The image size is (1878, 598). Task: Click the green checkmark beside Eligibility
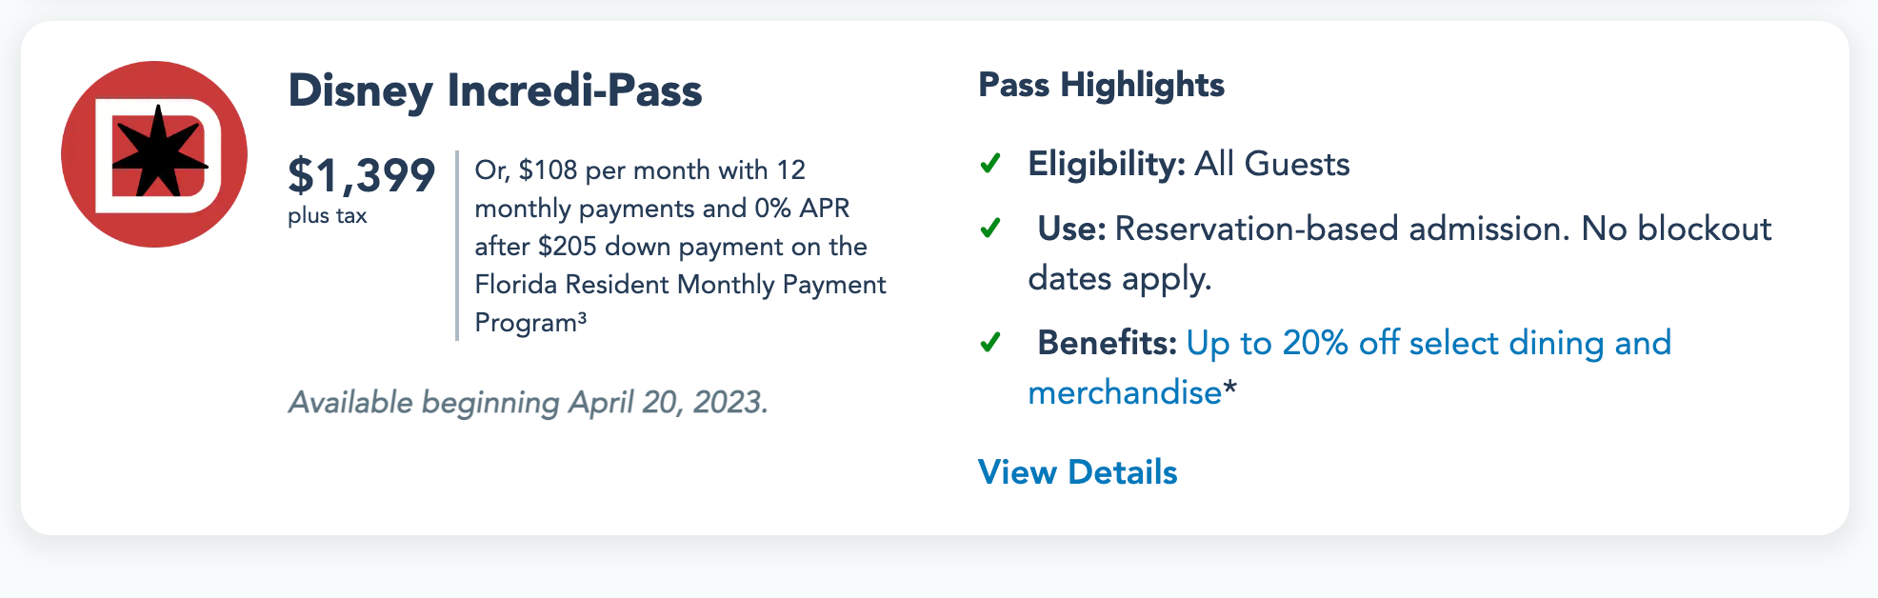[x=990, y=164]
